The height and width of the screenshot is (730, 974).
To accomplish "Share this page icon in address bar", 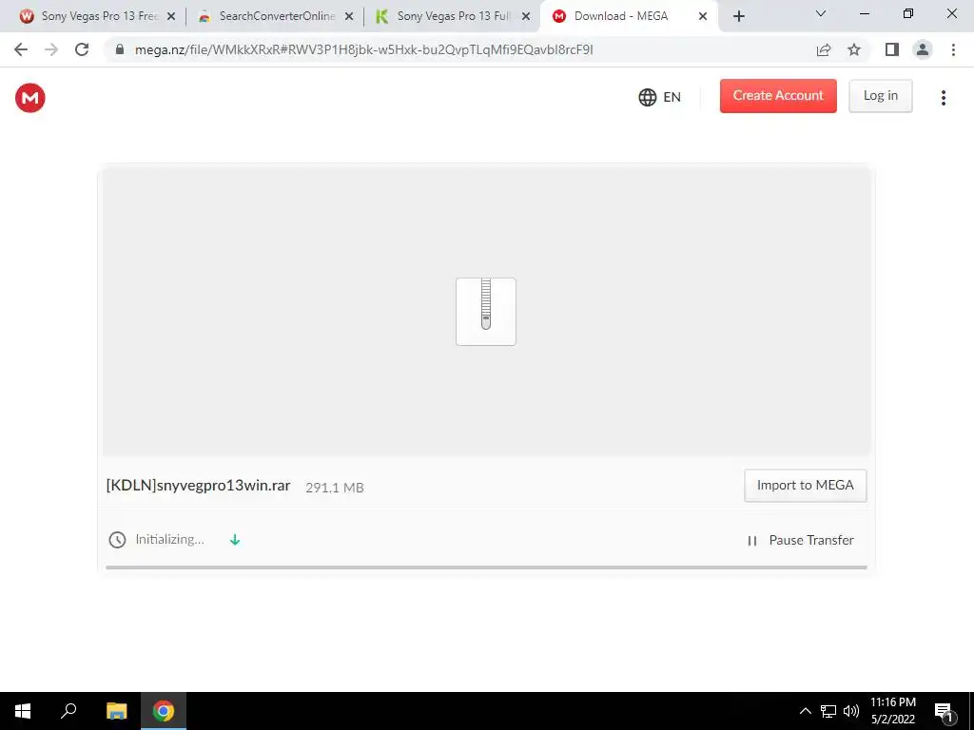I will pos(824,49).
